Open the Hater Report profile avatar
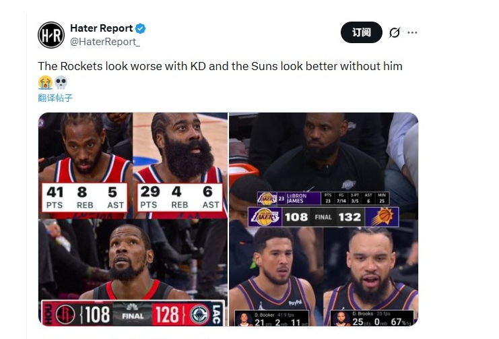The height and width of the screenshot is (339, 499). (51, 35)
